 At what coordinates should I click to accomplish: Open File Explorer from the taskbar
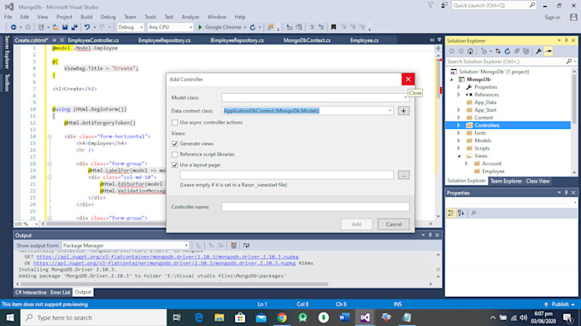coord(220,317)
